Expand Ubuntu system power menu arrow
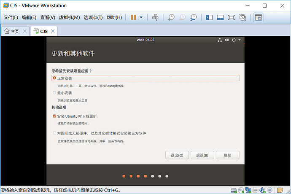291x194 pixels. 240,40
